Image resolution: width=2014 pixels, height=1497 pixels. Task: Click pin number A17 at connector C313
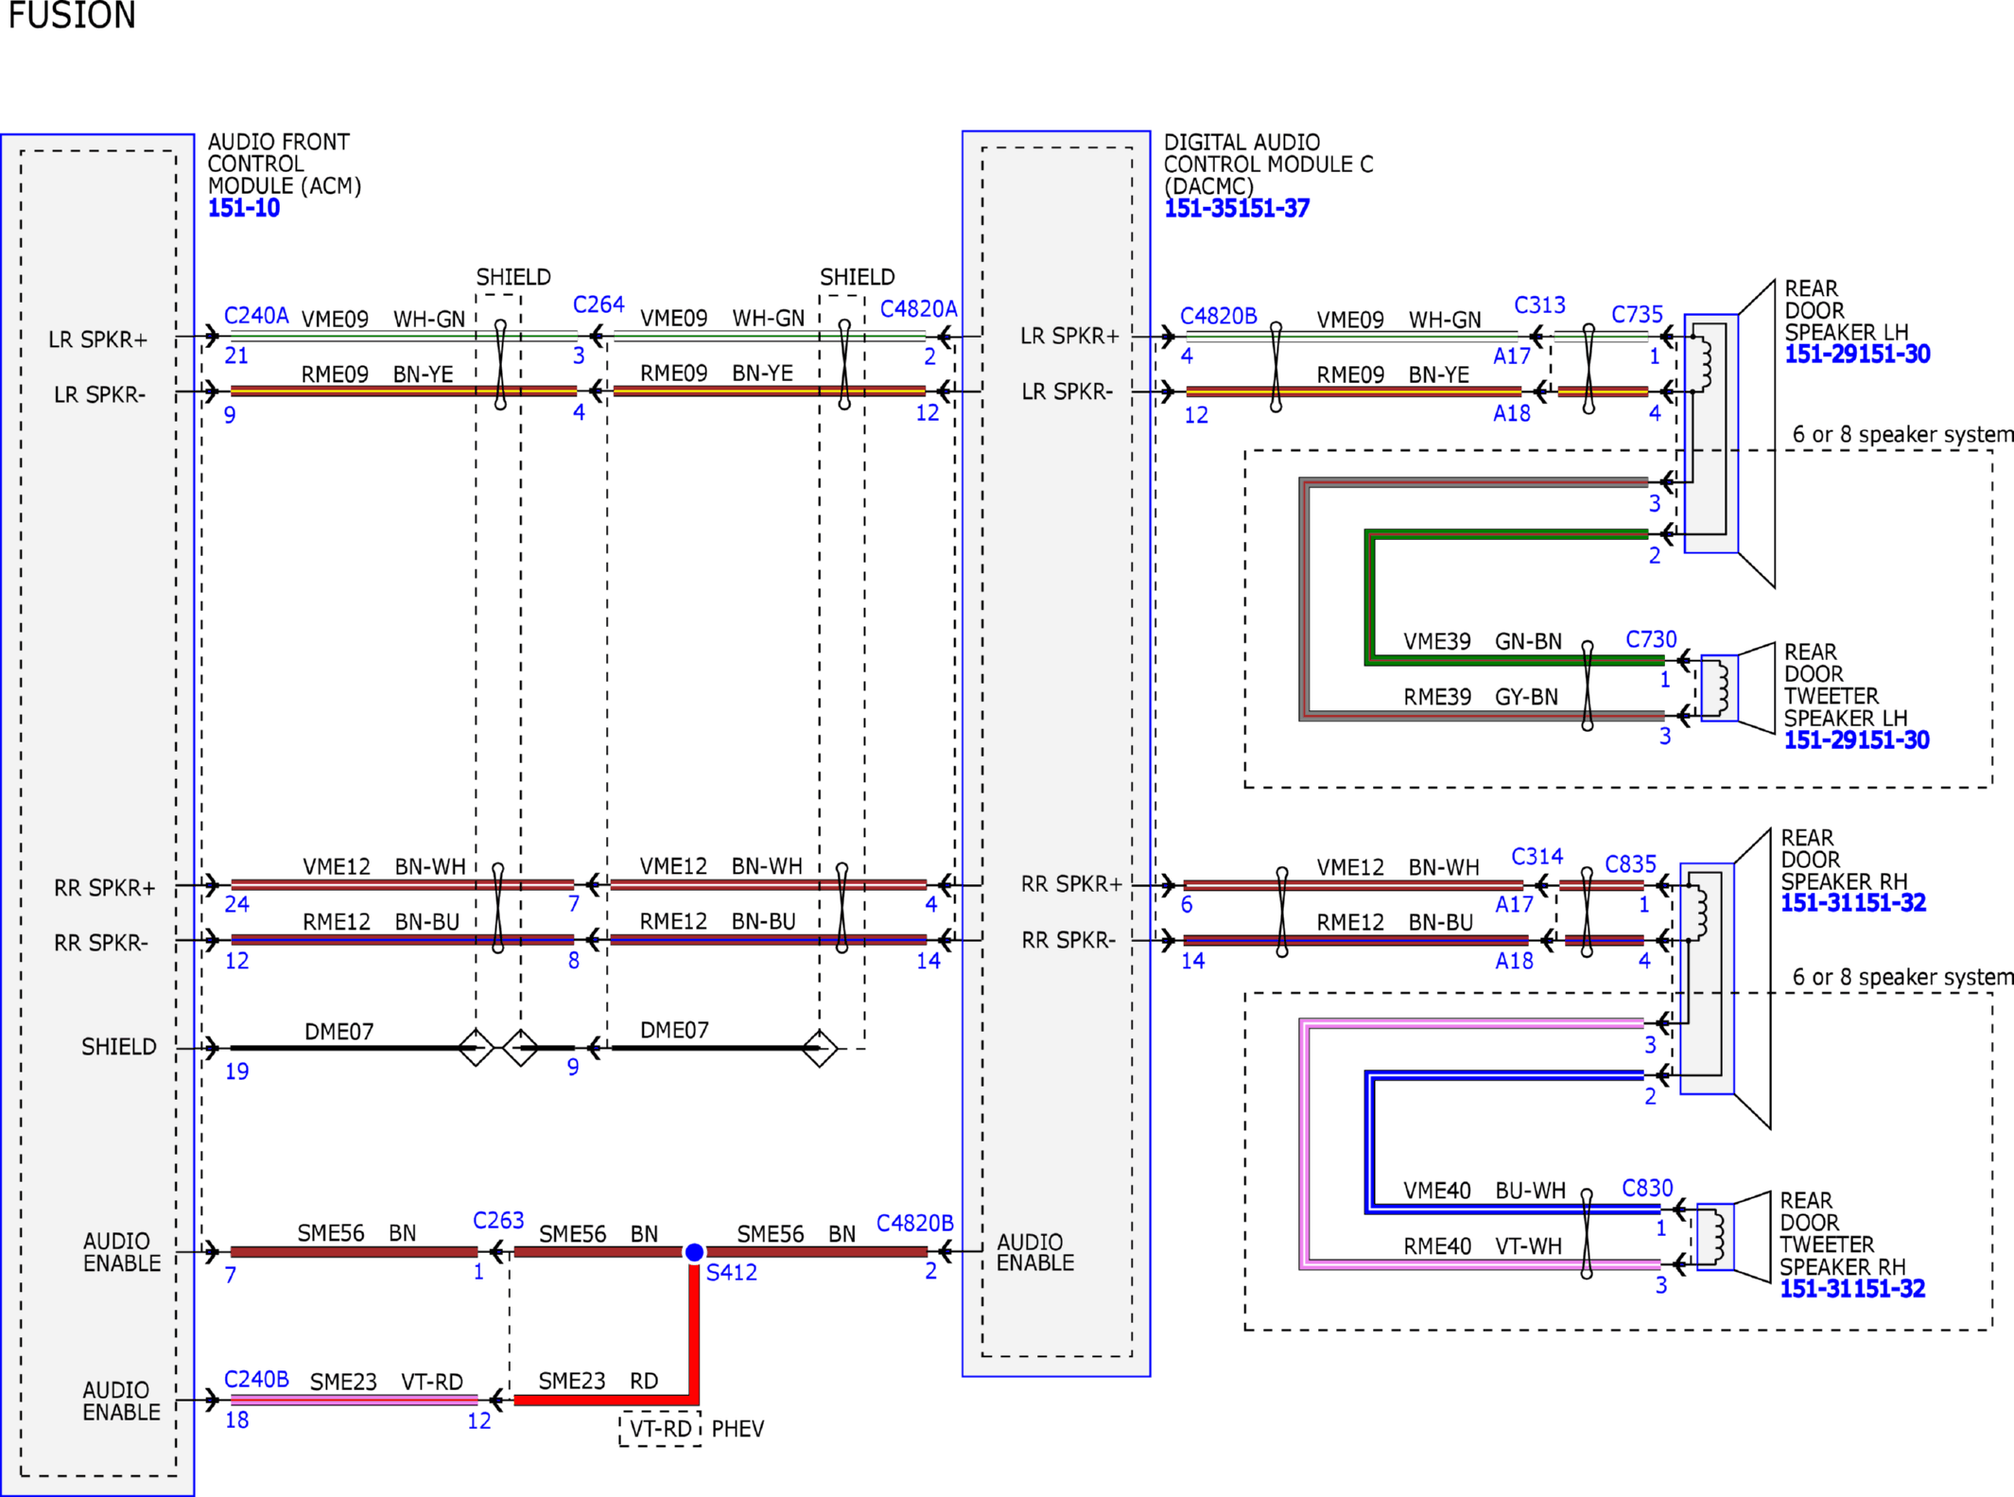click(1512, 357)
